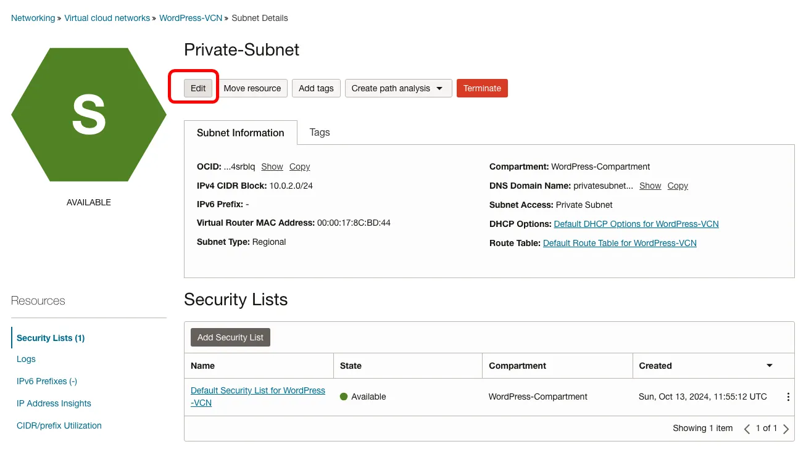Show the full subnet OCID
Image resolution: width=806 pixels, height=452 pixels.
[272, 166]
